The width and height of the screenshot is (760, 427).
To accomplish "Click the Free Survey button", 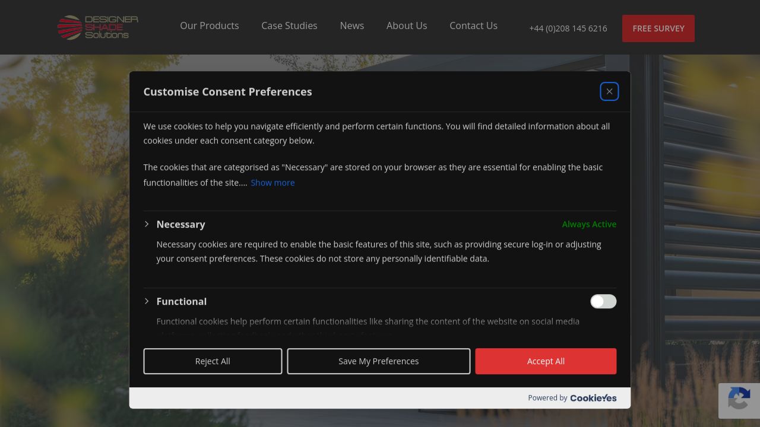I will (658, 28).
